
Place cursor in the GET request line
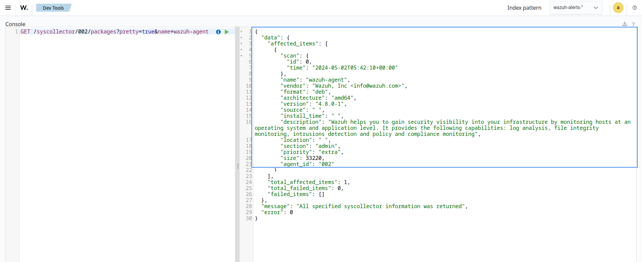[114, 32]
